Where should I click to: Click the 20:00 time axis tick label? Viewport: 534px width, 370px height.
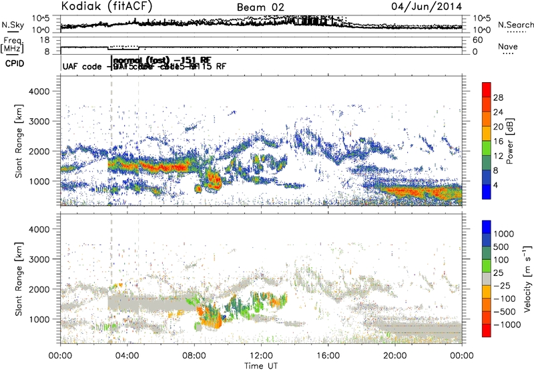[x=395, y=355]
